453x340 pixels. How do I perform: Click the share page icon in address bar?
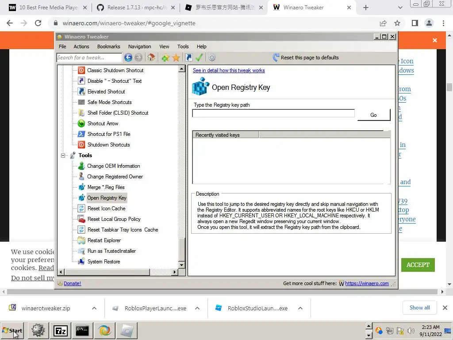click(x=383, y=23)
